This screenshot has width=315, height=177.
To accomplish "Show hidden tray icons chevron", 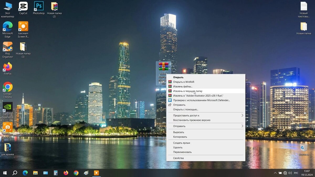I will (x=275, y=173).
